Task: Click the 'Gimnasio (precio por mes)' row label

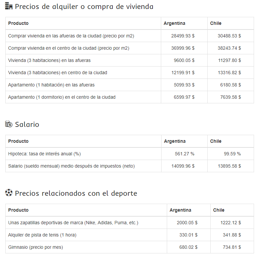Action: click(x=35, y=247)
